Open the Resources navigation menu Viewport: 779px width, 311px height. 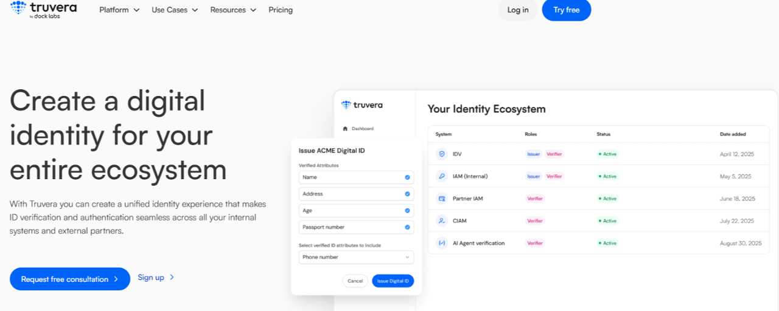233,10
